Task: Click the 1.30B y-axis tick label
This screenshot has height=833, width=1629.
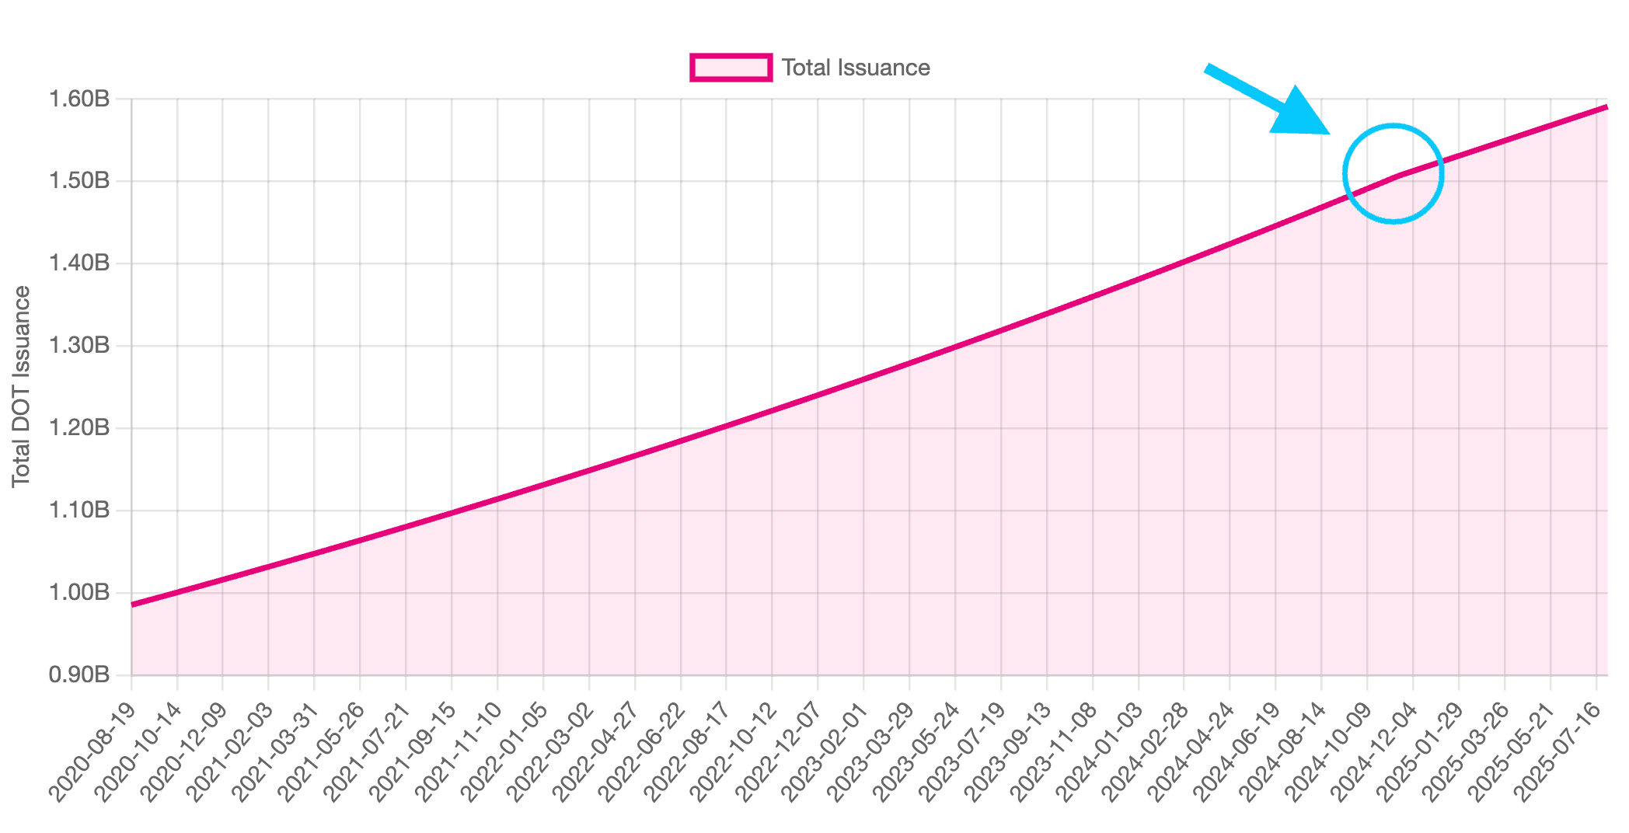Action: pos(79,346)
